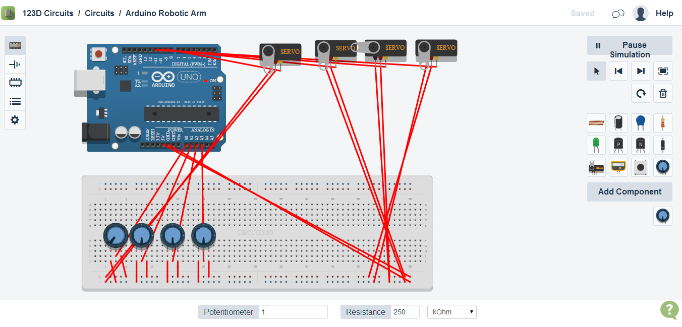Select the rotate tool

coord(641,94)
